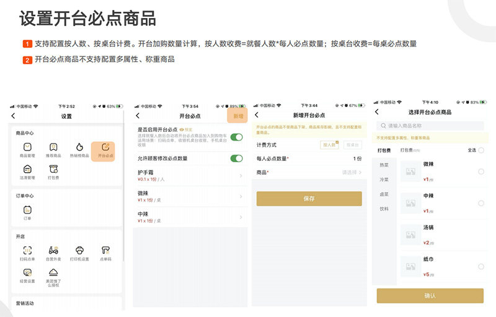Open 美团饿了么授权 icon
496x317 pixels.
[x=53, y=272]
